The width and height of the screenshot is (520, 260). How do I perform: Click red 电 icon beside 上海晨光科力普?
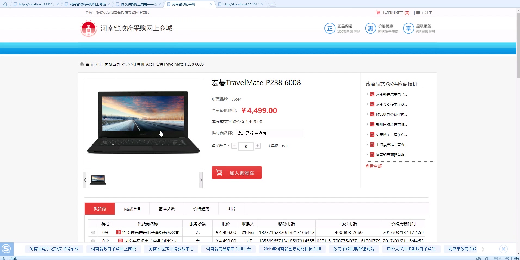pos(372,144)
